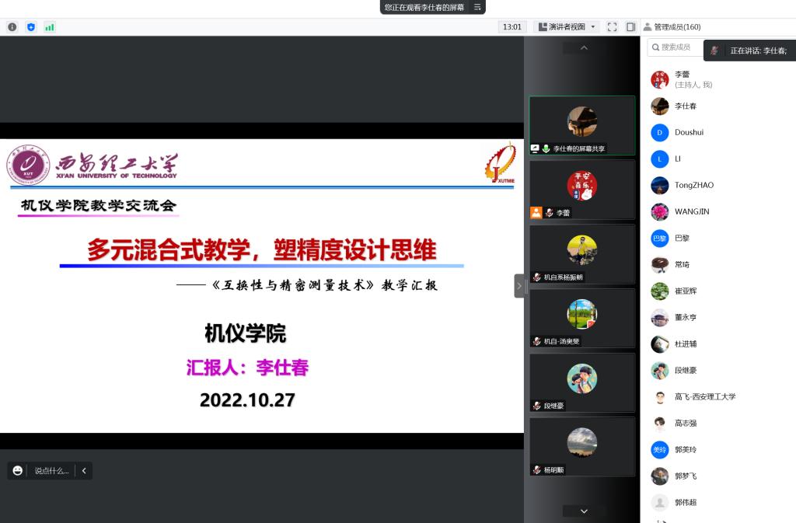Open the 演讲者视图 view dropdown
796x523 pixels.
567,27
